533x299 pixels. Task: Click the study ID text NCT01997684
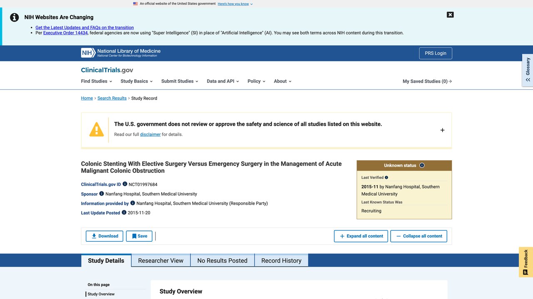point(143,184)
